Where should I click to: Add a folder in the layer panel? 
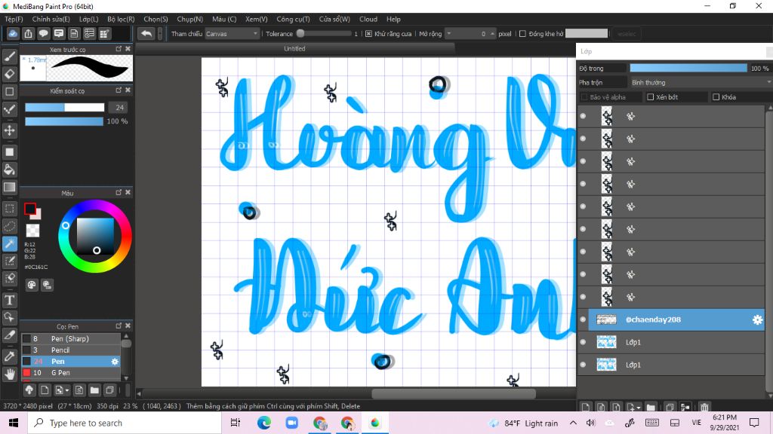651,407
